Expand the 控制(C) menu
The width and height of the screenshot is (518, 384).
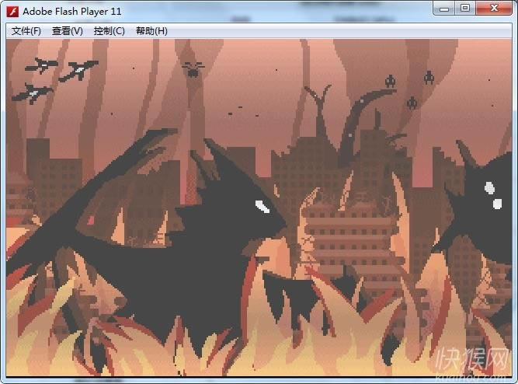tap(109, 31)
